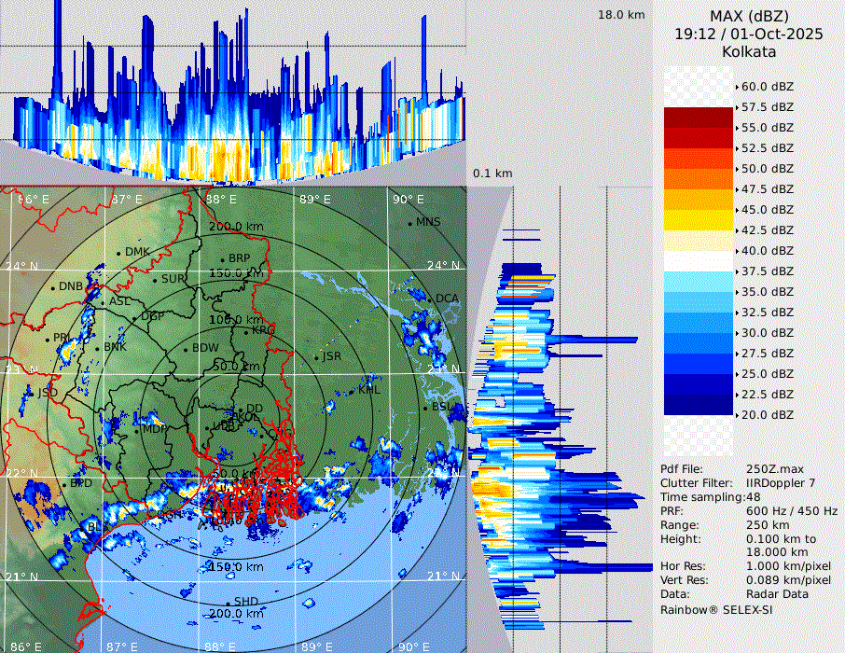Click the 60.0 dBZ legend label
Viewport: 845px width, 653px height.
coord(767,87)
